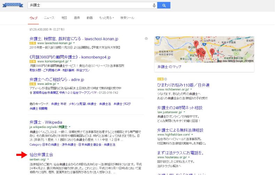Click related keyword 弁護士 ブログ
275x175 pixels.
(x=122, y=104)
